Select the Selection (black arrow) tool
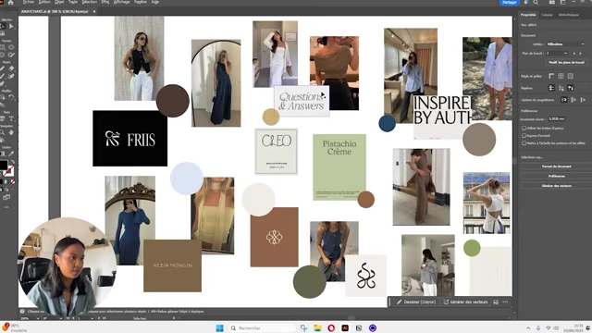Image resolution: width=592 pixels, height=333 pixels. pos(3,26)
